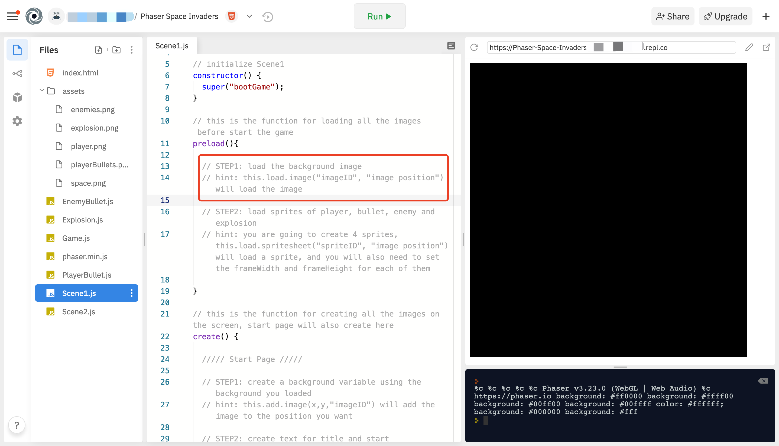Select the Scene1.js editor tab
Screen dimensions: 779x446
(172, 46)
